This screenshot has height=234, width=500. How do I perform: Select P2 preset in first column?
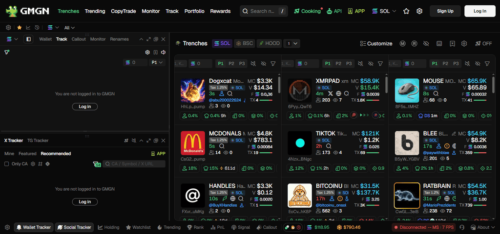pos(231,64)
